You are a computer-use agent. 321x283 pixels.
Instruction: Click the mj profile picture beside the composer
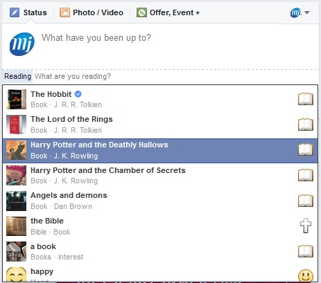22,44
